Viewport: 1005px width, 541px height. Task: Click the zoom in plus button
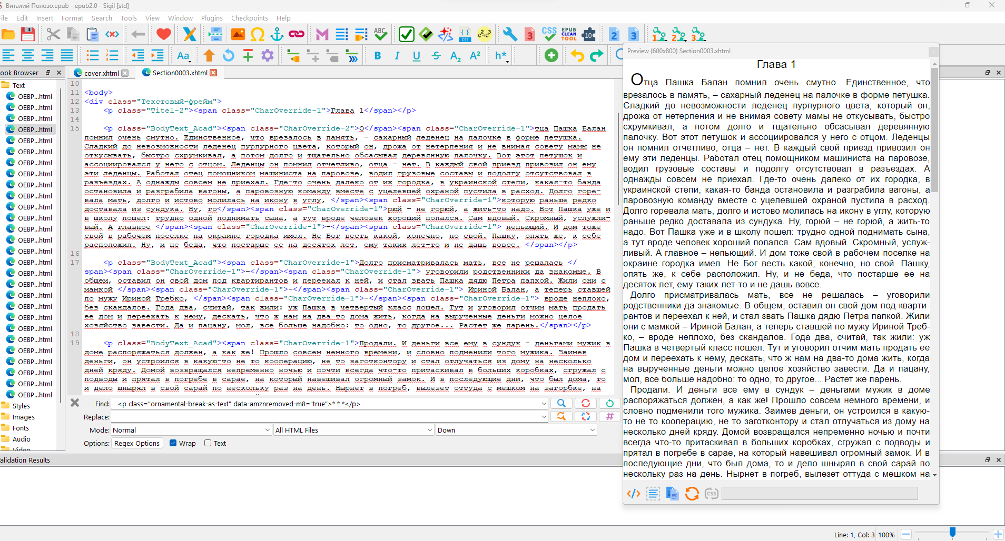click(x=998, y=534)
